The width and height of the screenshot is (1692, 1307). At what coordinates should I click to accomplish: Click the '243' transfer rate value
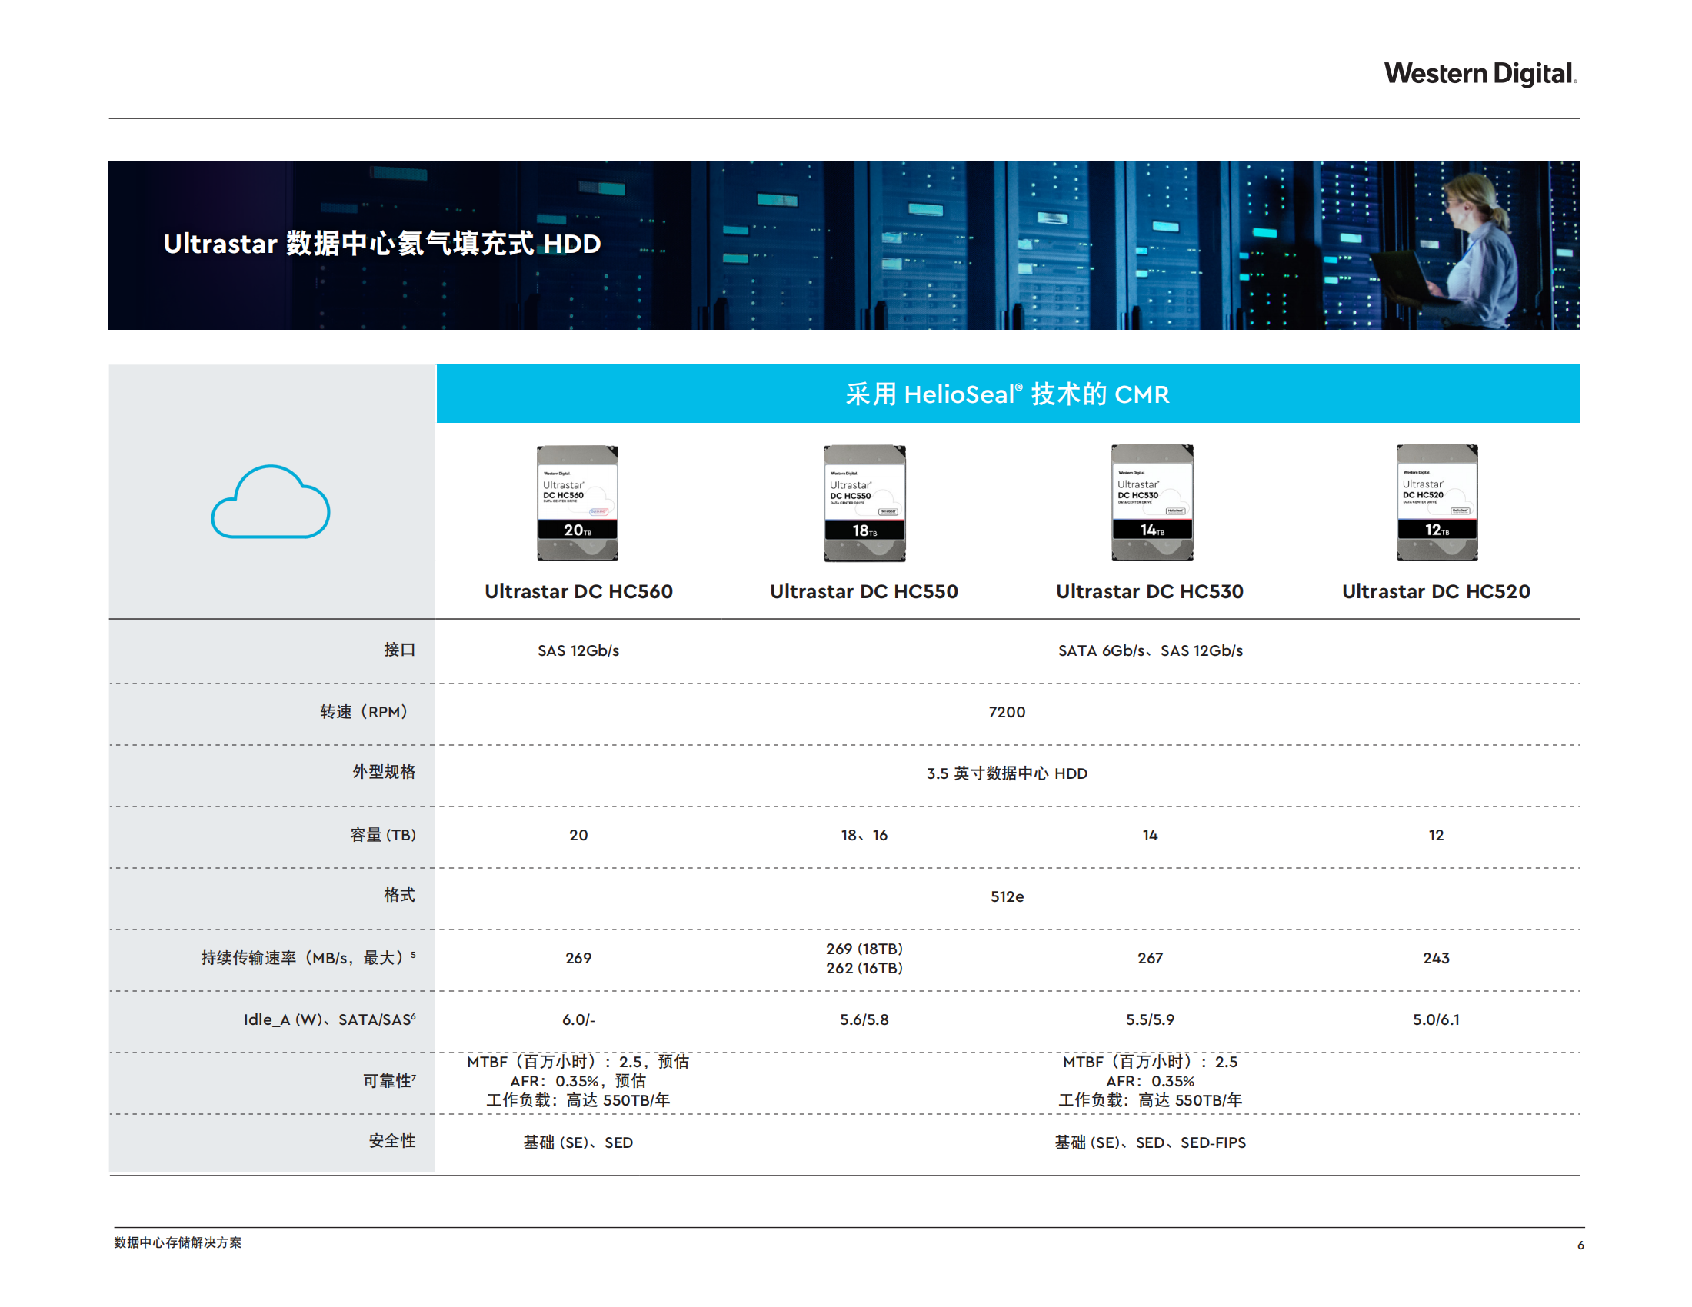1436,958
